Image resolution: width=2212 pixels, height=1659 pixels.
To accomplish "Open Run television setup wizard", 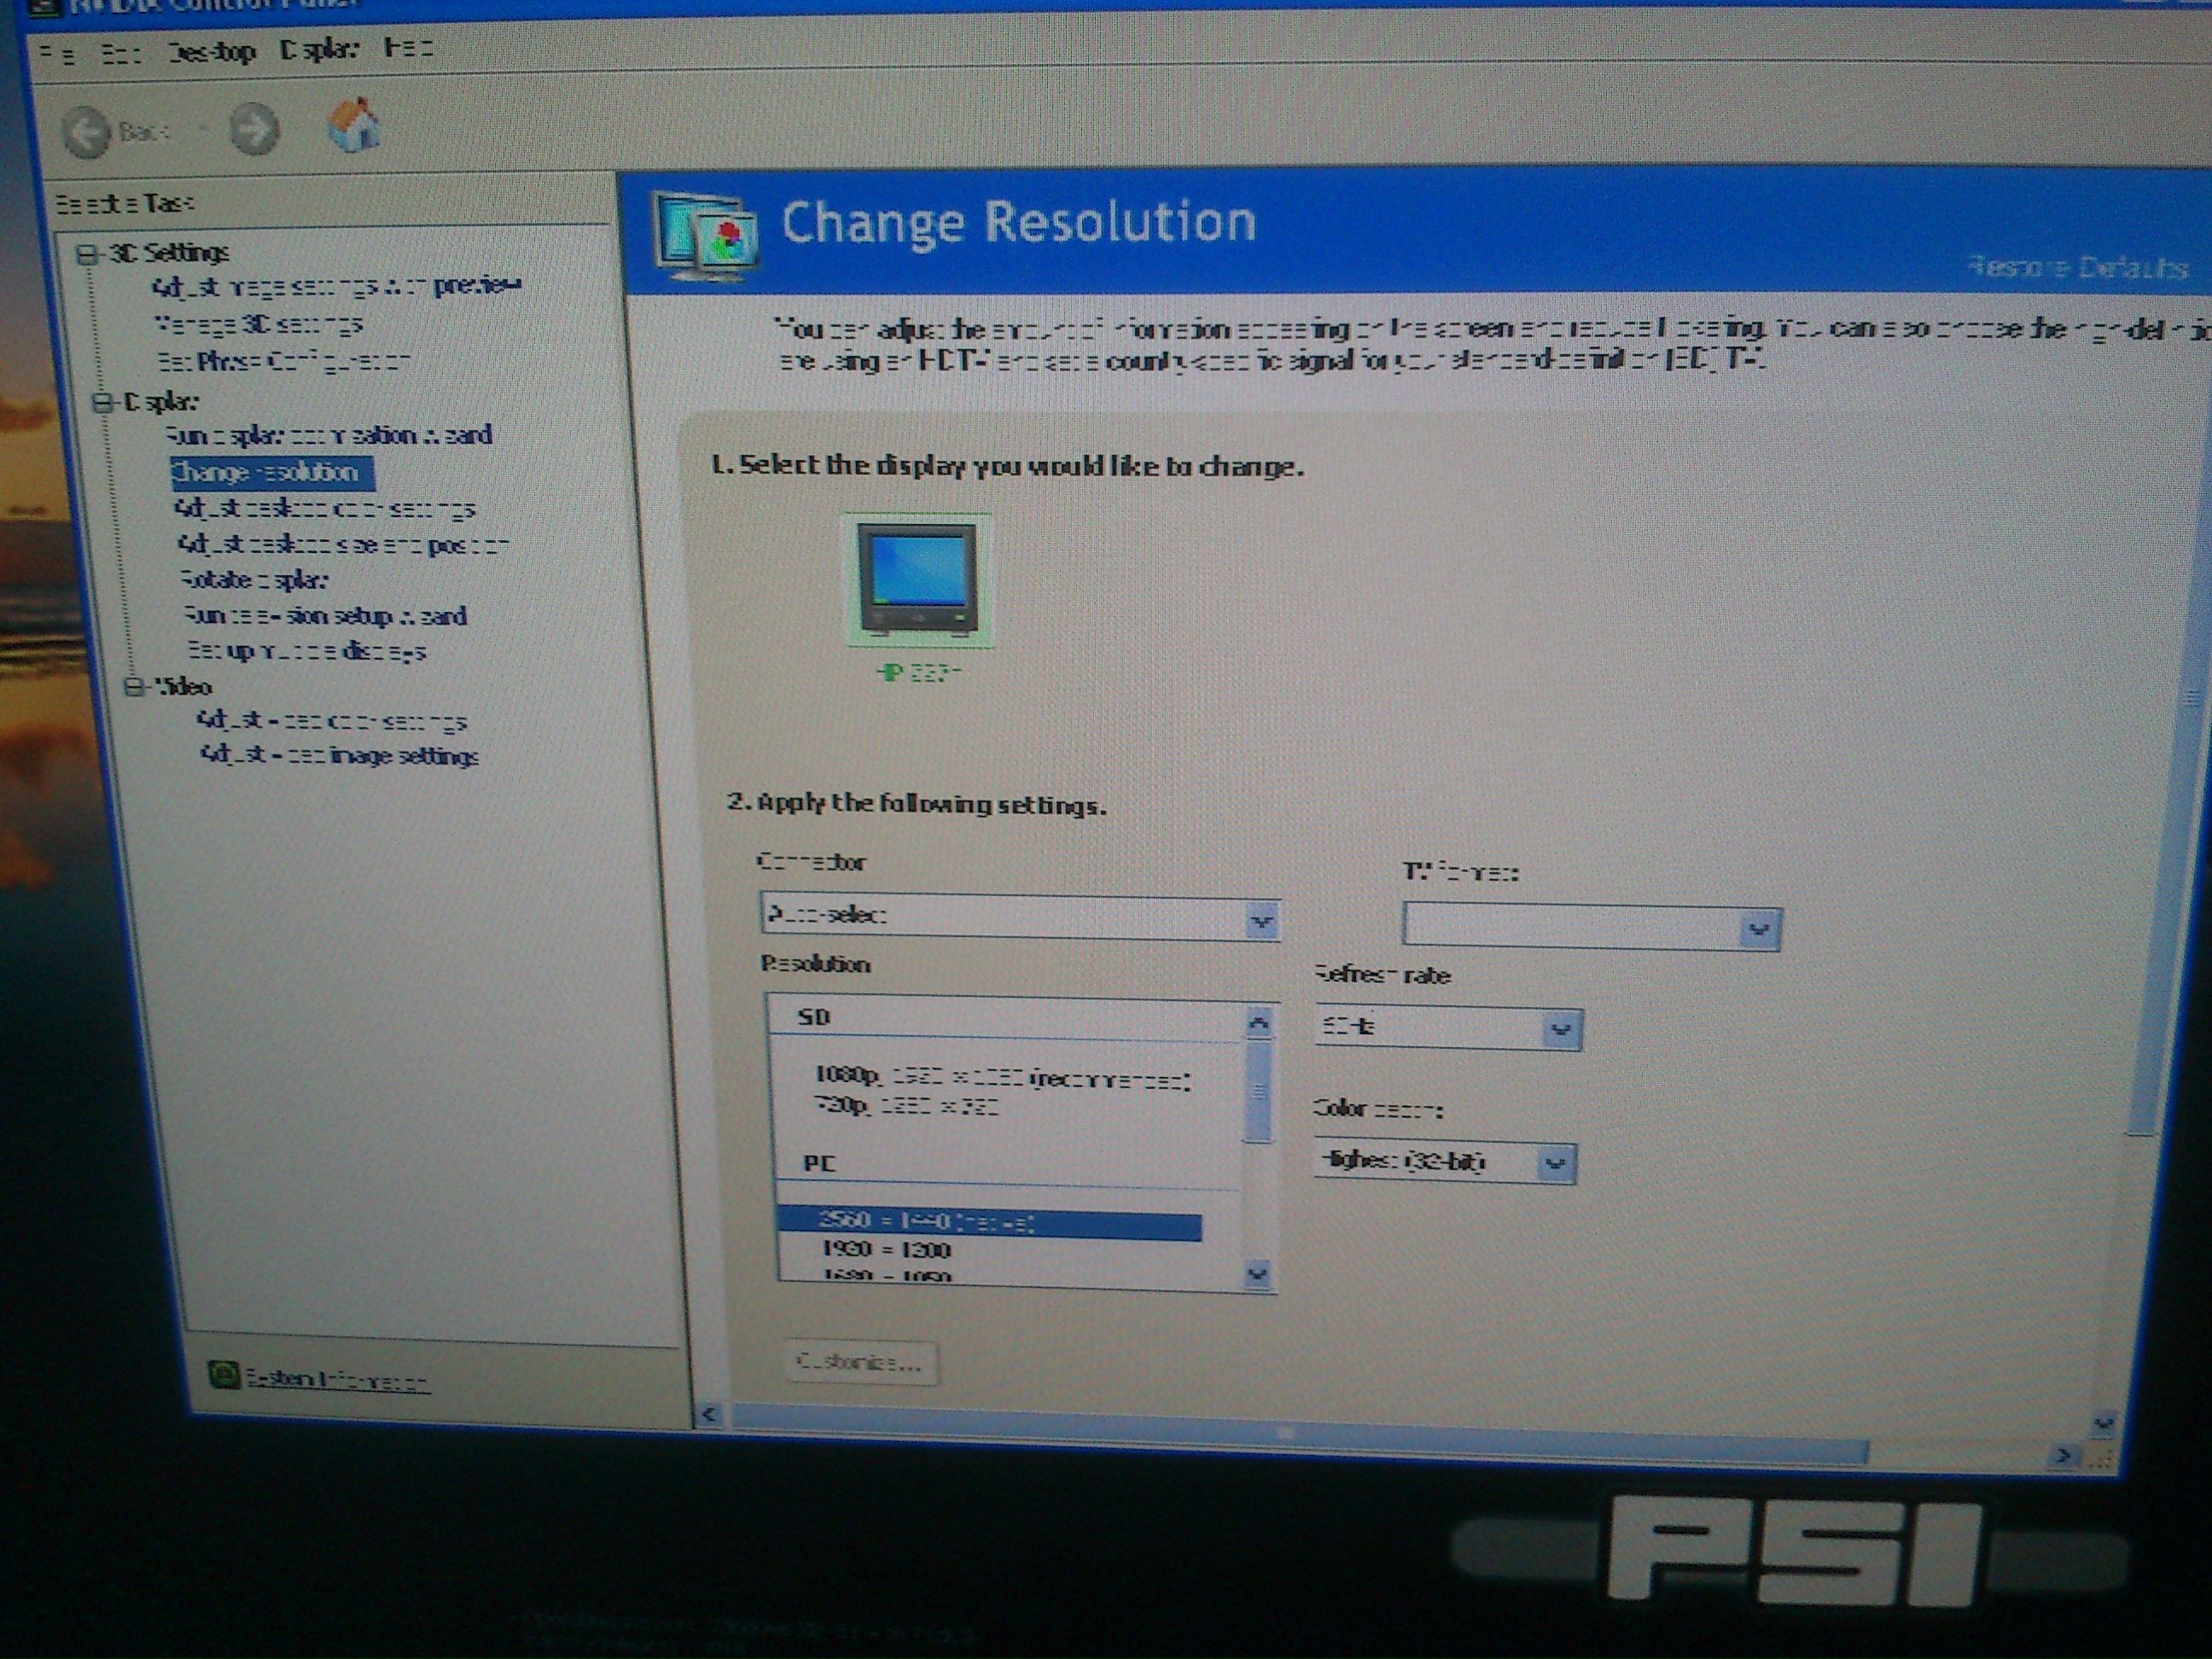I will click(325, 616).
